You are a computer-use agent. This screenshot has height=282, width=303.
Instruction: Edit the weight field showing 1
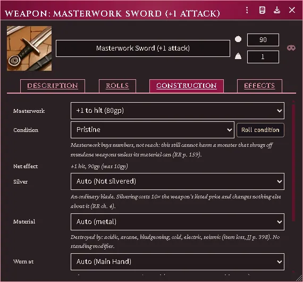263,57
